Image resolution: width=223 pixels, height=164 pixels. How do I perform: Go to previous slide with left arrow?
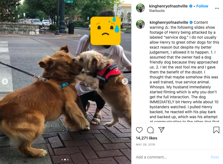tap(5, 81)
